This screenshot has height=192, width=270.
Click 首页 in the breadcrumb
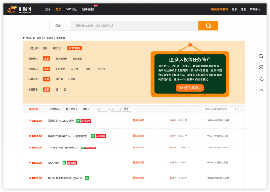(x=39, y=38)
